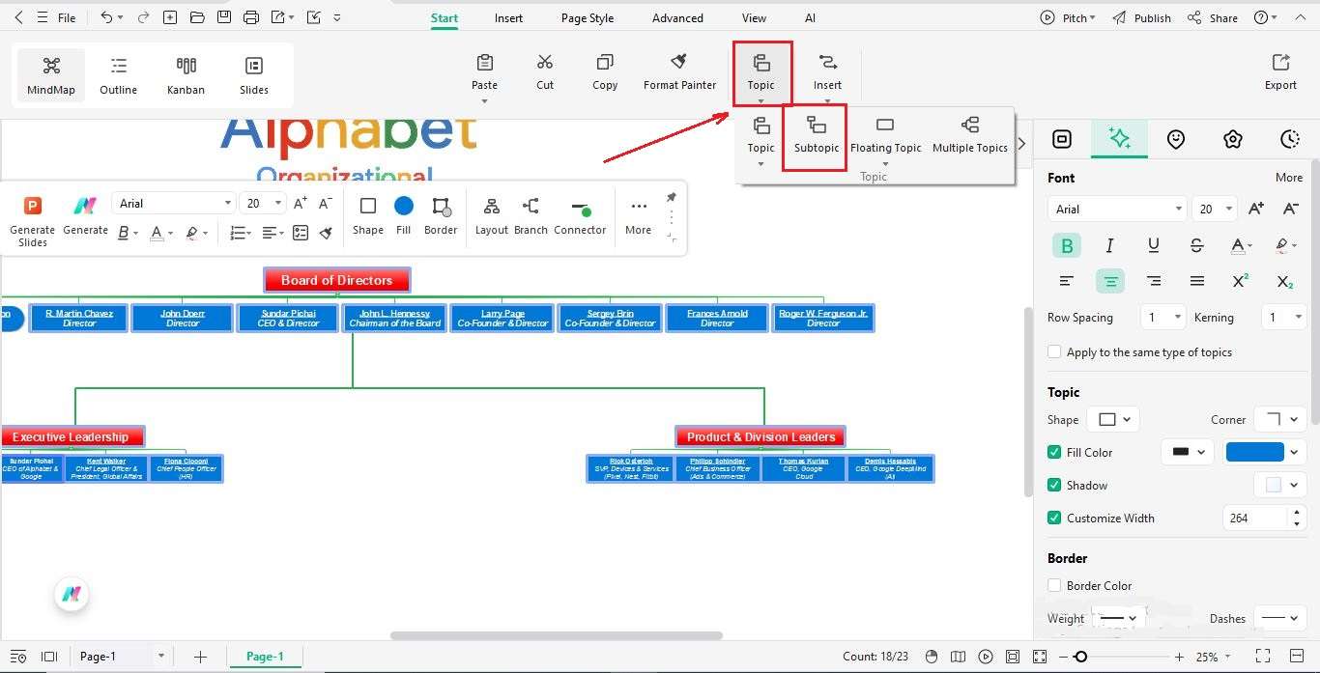Toggle Strikethrough in the Font panel
The height and width of the screenshot is (673, 1320).
pos(1196,246)
